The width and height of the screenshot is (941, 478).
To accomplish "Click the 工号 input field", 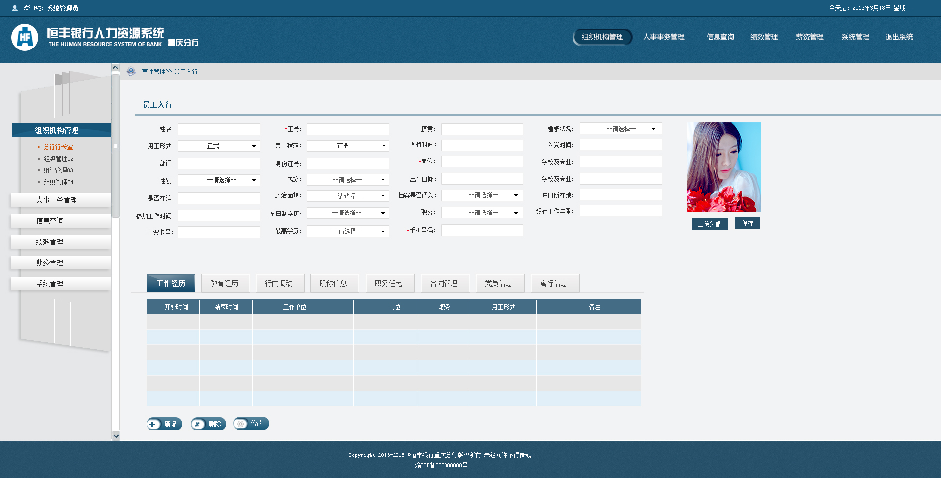I will pos(348,129).
